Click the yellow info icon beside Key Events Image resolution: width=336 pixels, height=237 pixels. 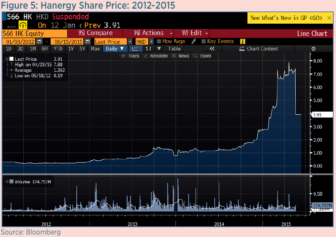click(242, 41)
